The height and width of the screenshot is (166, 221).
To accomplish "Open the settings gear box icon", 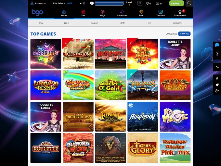I will (140, 3).
